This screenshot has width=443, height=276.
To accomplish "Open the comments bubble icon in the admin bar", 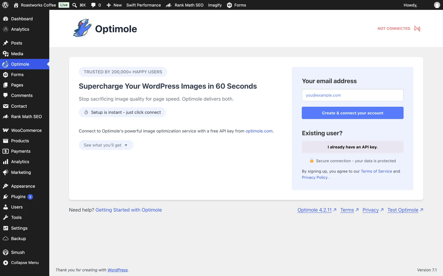I will point(93,5).
